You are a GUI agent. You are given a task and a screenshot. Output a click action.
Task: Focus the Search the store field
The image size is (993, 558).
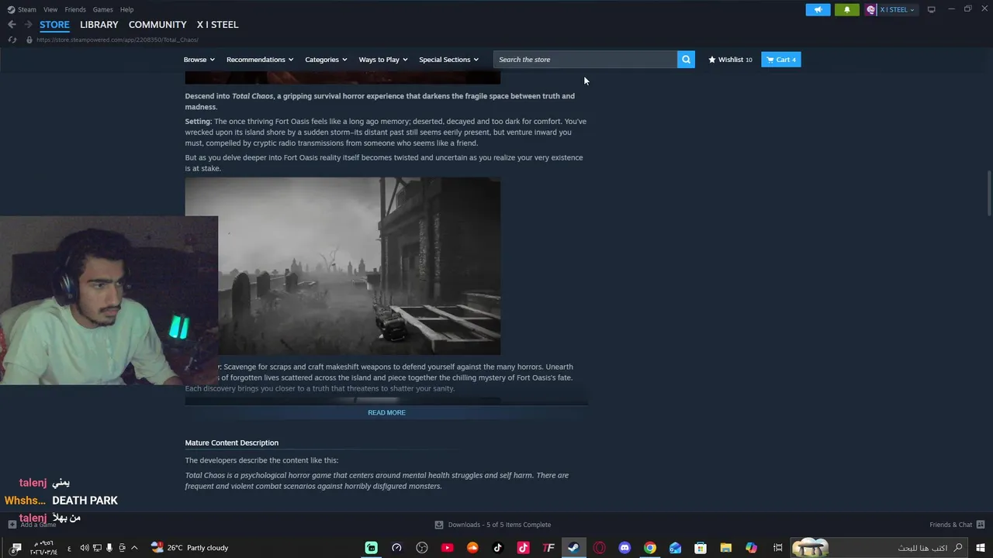coord(585,60)
